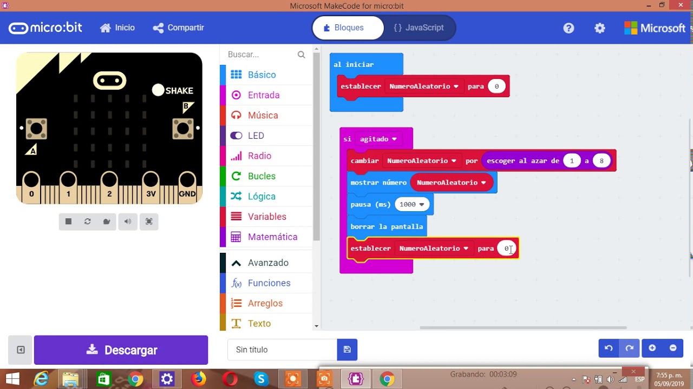Open the Texto block category
The width and height of the screenshot is (693, 389).
[266, 324]
